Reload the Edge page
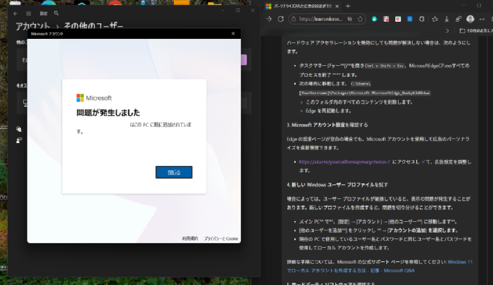Image resolution: width=493 pixels, height=285 pixels. pos(281,19)
